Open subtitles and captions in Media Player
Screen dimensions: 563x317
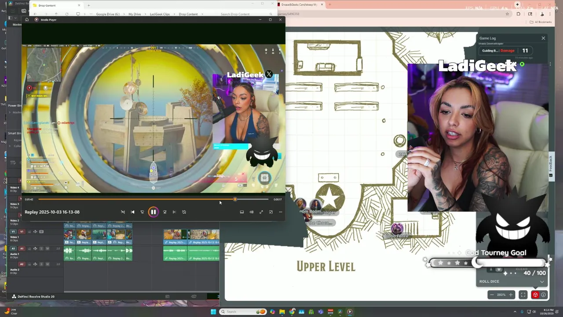pos(241,212)
